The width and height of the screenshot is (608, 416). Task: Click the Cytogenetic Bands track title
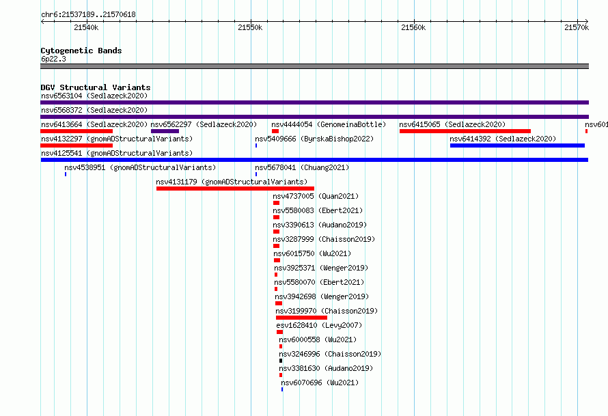pos(81,51)
